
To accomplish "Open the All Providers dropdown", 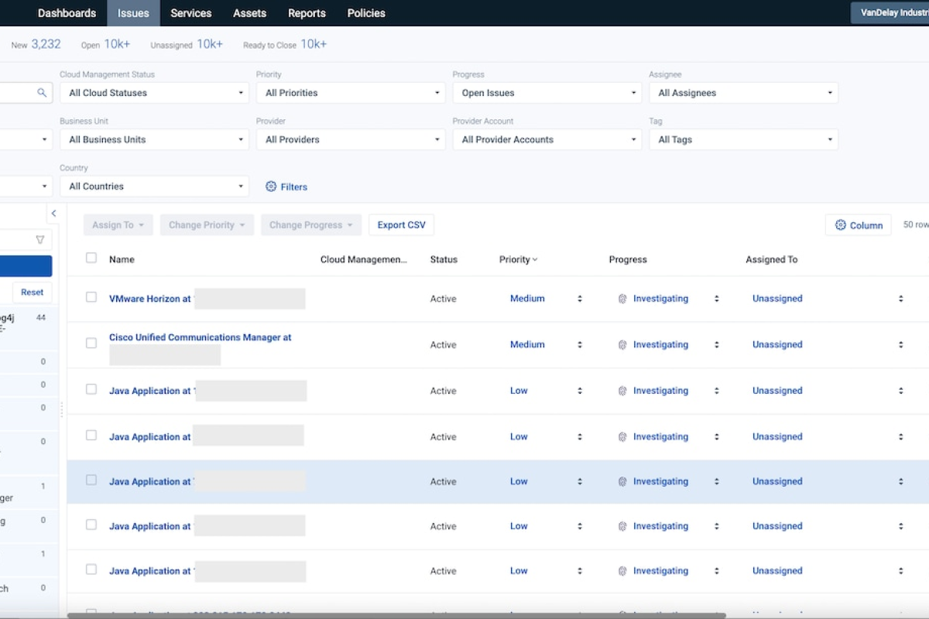I will point(351,140).
